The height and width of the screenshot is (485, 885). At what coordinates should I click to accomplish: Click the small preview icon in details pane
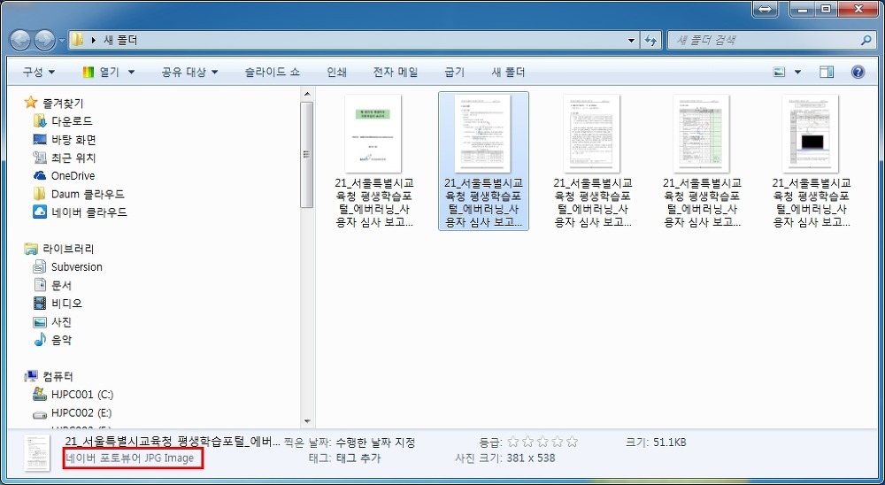tap(38, 452)
